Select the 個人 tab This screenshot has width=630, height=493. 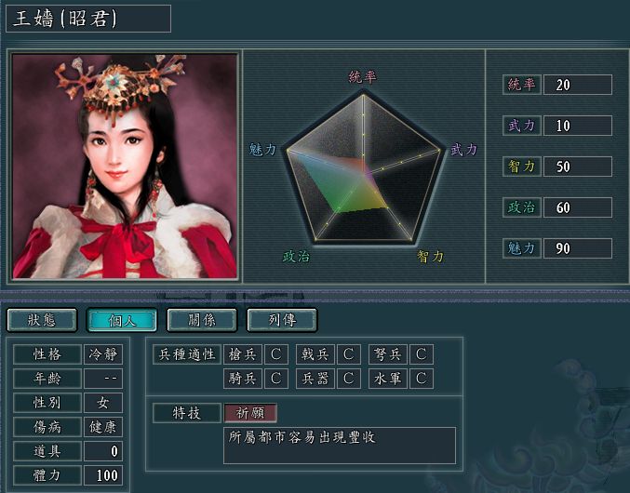[x=122, y=320]
